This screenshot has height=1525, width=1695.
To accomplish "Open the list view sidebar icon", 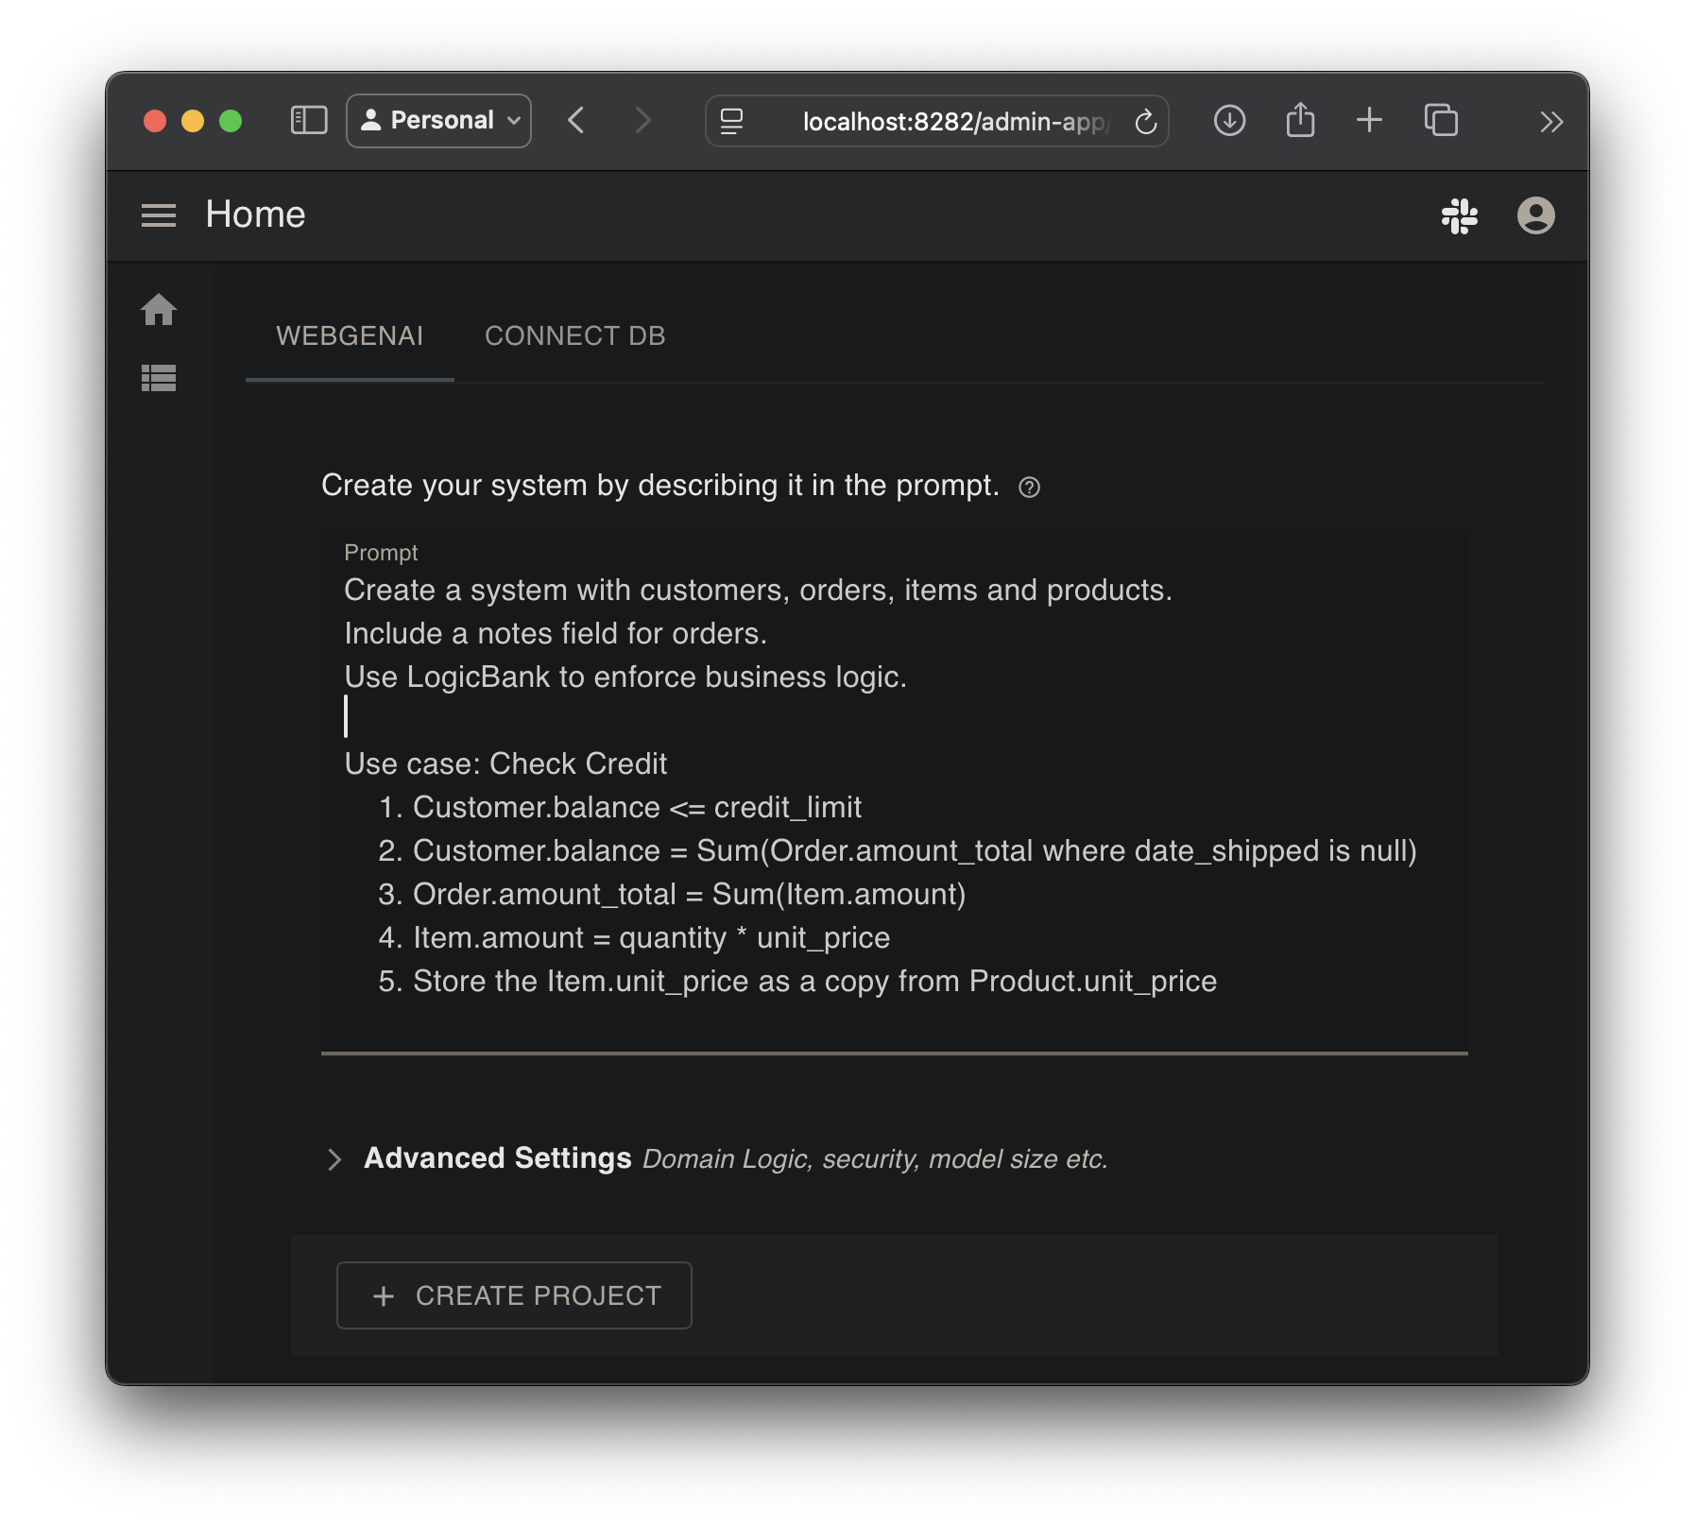I will (x=159, y=378).
